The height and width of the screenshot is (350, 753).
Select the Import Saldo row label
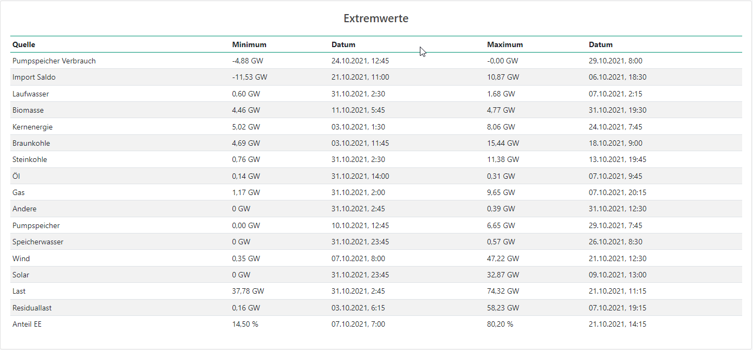coord(34,77)
